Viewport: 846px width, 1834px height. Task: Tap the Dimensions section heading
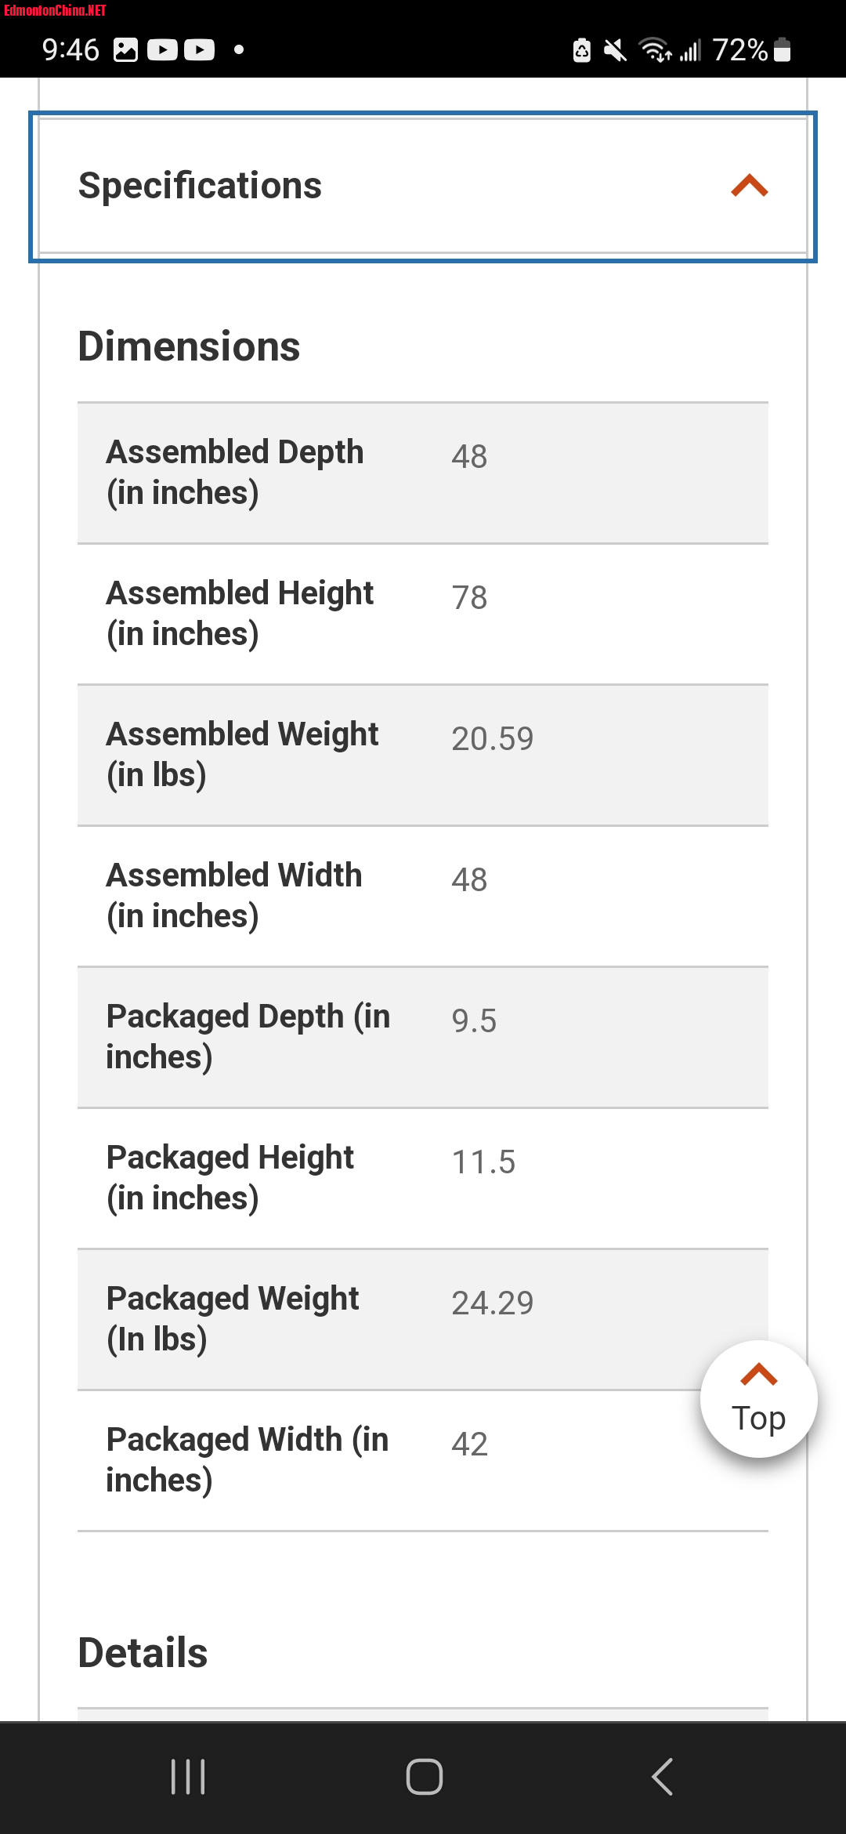(189, 346)
